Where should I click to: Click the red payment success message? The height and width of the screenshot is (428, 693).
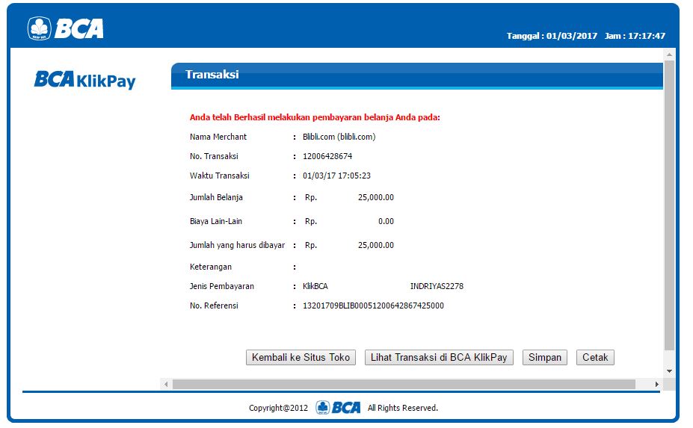pyautogui.click(x=315, y=117)
